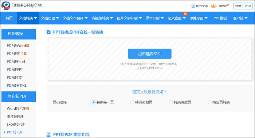Click the 新 badge above 论文查重
This screenshot has height=138, width=255.
pos(185,14)
